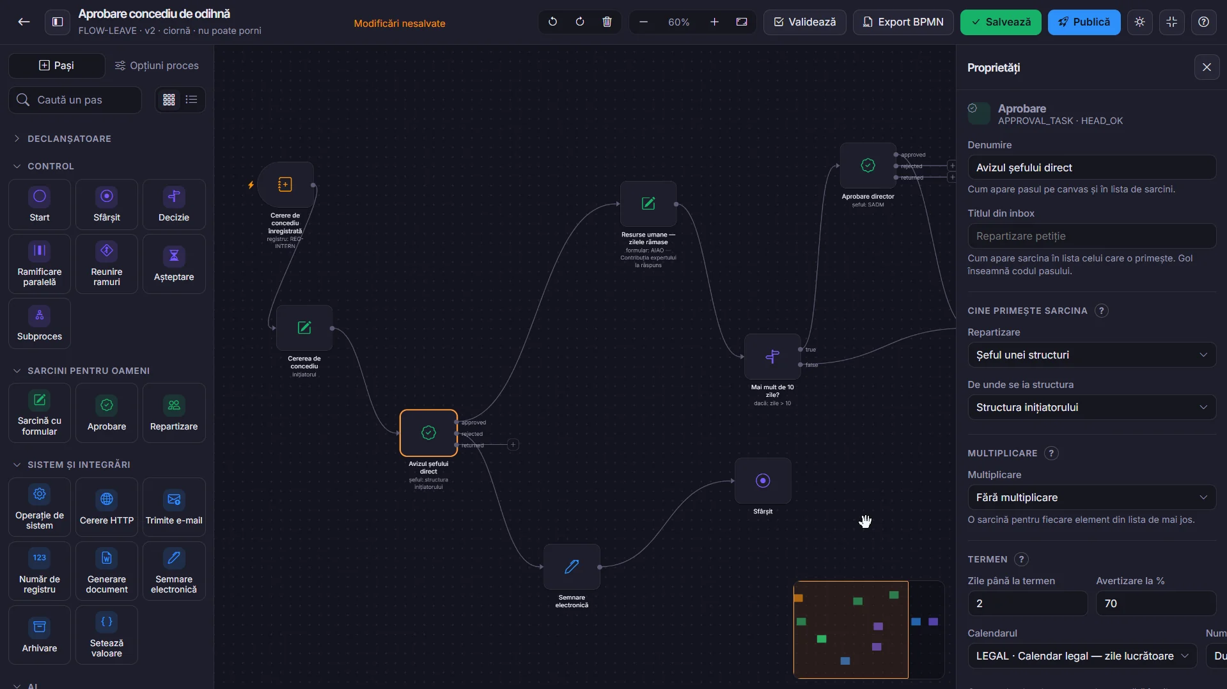Click the fit-to-screen icon
The image size is (1227, 689).
742,22
